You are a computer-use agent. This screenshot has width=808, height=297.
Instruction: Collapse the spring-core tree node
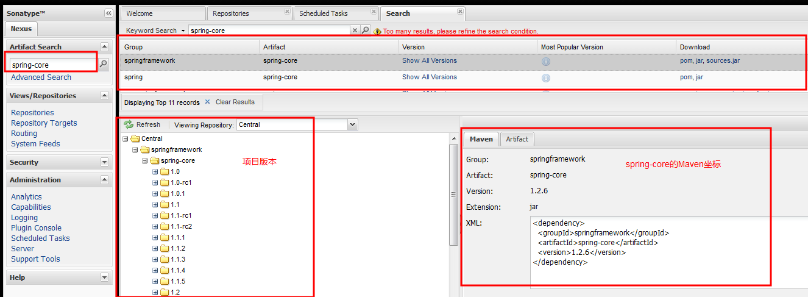[145, 161]
